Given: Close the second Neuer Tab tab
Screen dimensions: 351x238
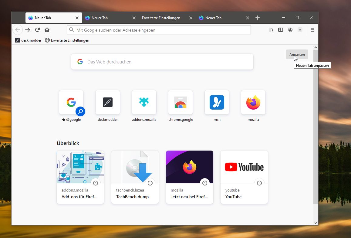Looking at the screenshot, I should coord(134,18).
